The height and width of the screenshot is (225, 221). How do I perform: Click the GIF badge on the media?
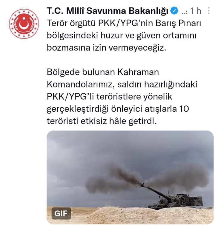pyautogui.click(x=61, y=213)
